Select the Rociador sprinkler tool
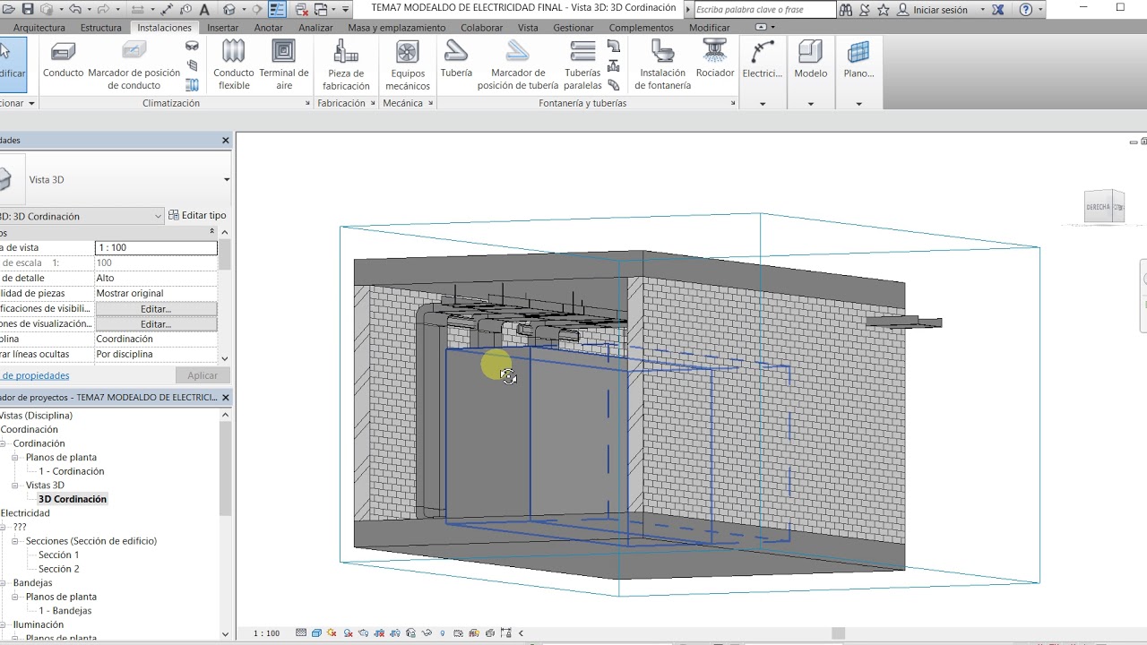The height and width of the screenshot is (645, 1147). tap(714, 61)
